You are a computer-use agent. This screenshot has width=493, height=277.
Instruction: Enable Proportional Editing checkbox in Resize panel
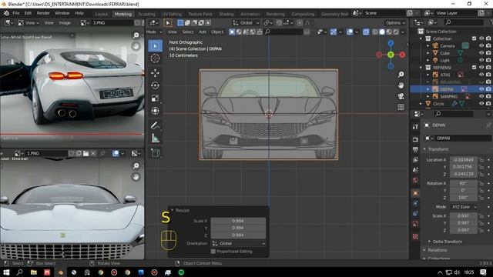coord(213,252)
